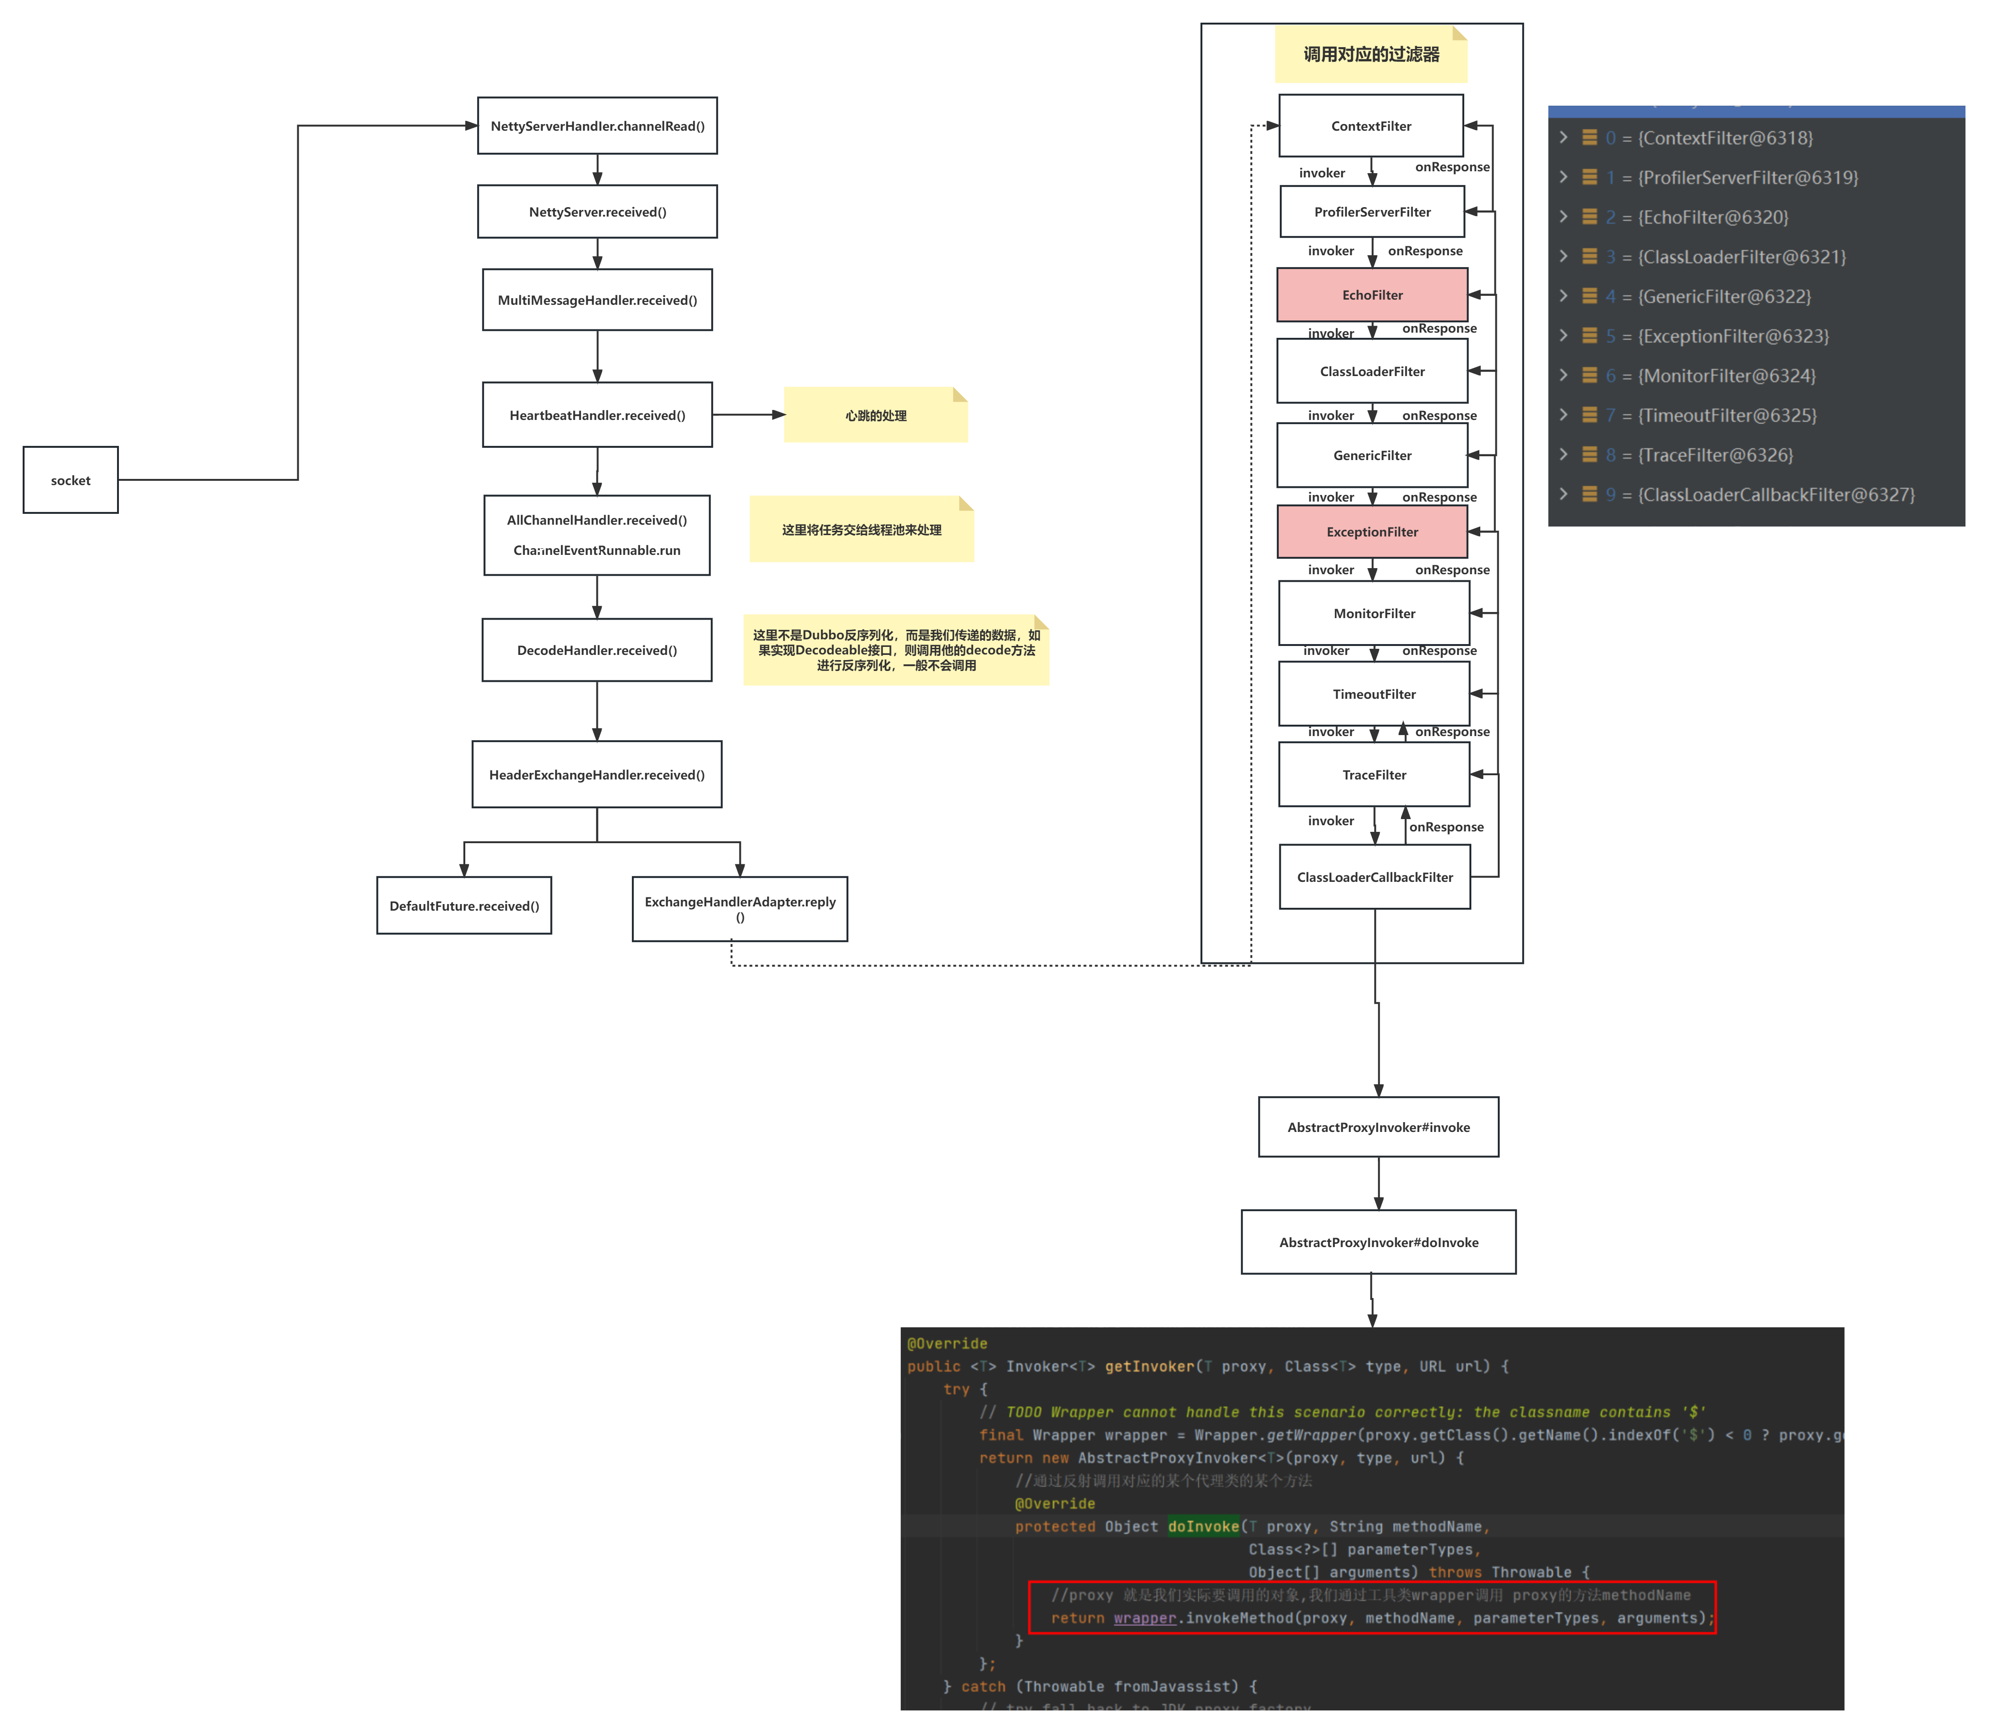This screenshot has height=1734, width=1989.
Task: Select the pink EchoFilter box
Action: click(1372, 295)
